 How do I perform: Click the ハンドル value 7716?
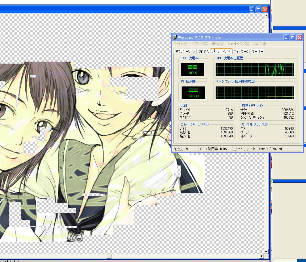click(x=229, y=110)
